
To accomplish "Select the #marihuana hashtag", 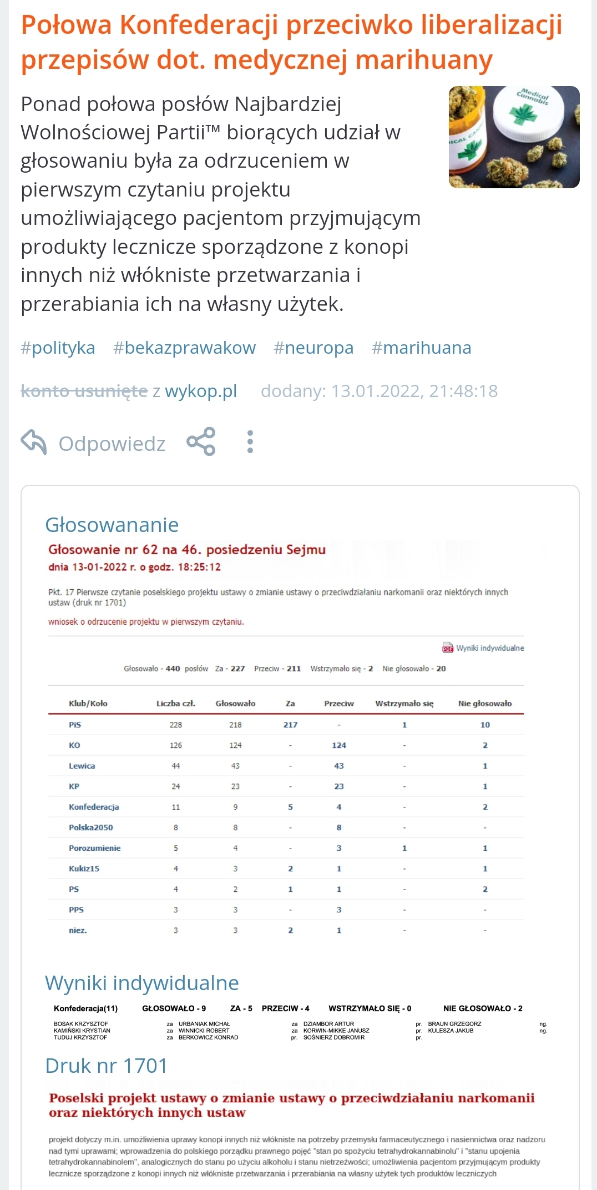I will [x=421, y=348].
